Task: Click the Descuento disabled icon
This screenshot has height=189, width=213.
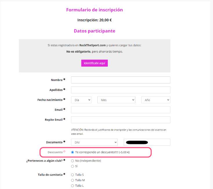Action: coord(64,151)
